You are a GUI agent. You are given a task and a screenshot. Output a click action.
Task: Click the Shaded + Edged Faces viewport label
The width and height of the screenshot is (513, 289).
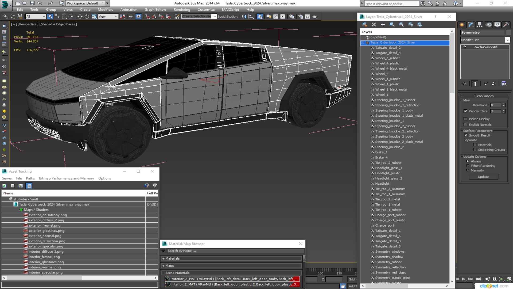58,24
